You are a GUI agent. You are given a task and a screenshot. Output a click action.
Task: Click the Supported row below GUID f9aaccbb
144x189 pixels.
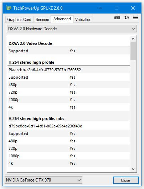click(69, 77)
